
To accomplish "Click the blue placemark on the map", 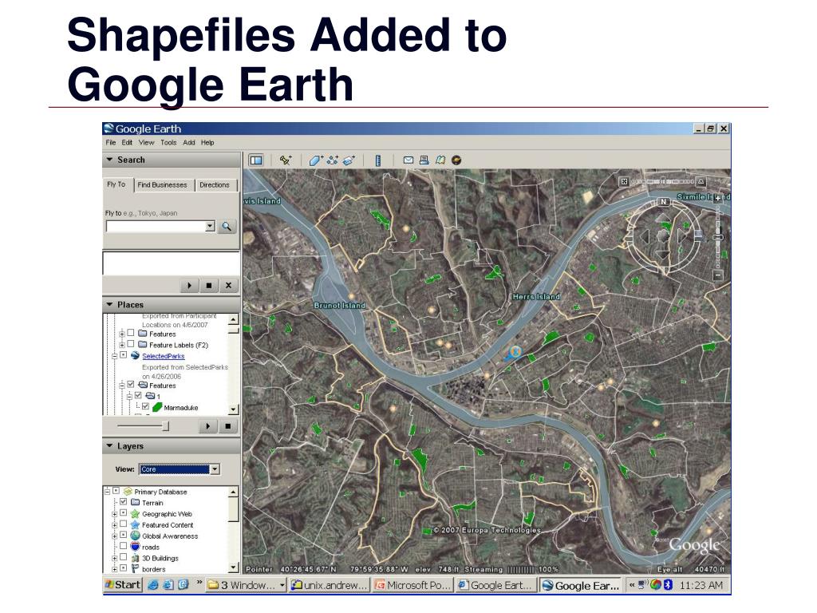I will (x=515, y=352).
